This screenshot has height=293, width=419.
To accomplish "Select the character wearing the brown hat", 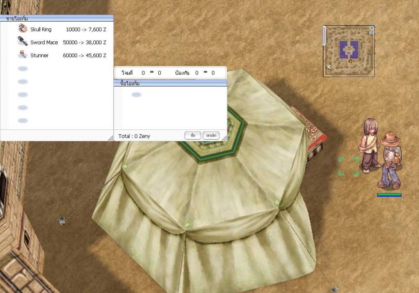I will [x=390, y=160].
